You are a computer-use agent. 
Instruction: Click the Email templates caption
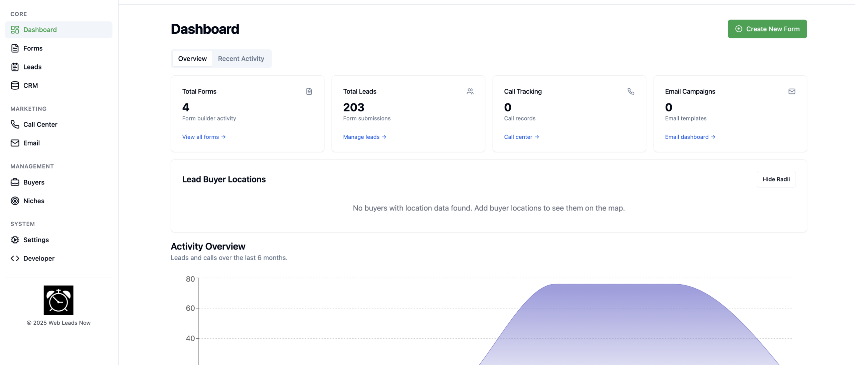pos(685,118)
